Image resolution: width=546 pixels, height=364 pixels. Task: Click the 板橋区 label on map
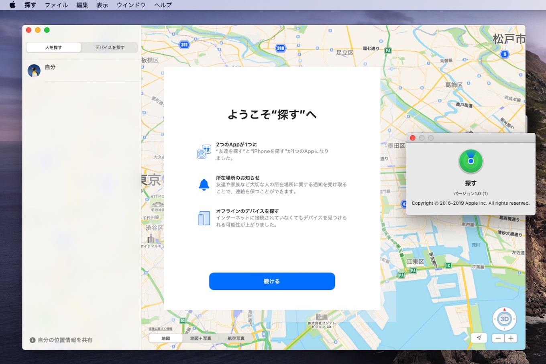pos(150,60)
